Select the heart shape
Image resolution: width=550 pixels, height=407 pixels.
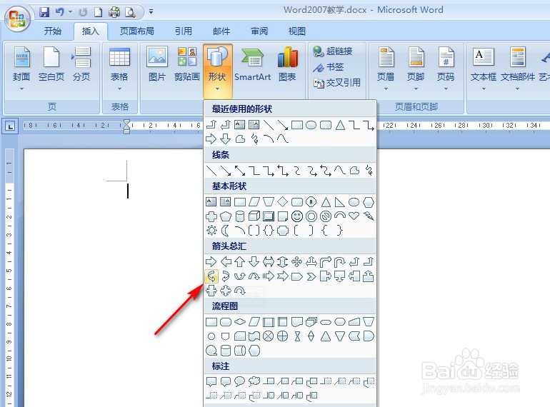point(354,216)
